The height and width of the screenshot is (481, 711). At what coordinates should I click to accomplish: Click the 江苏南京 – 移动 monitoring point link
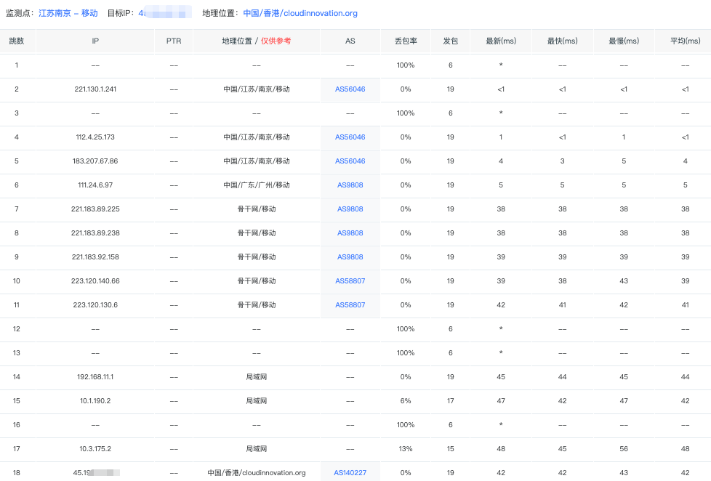(68, 13)
